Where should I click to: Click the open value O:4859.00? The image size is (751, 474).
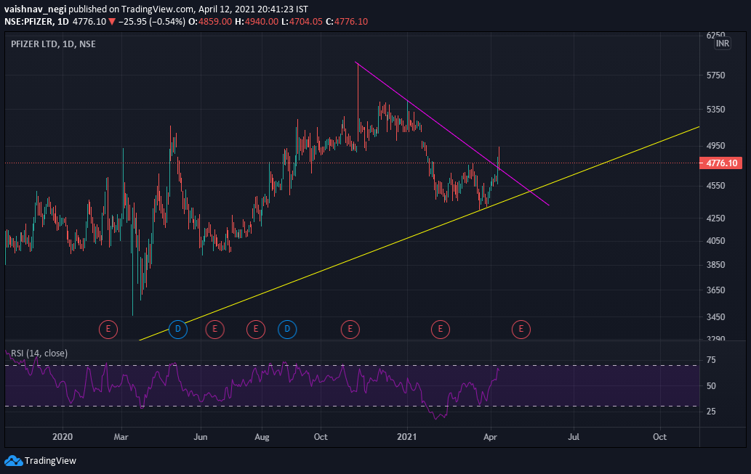coord(210,22)
